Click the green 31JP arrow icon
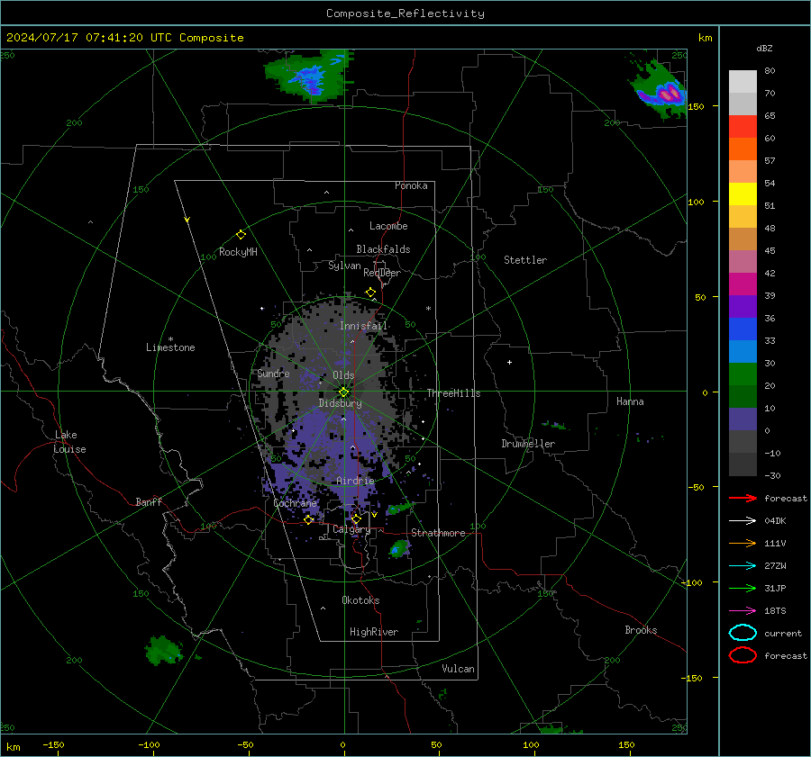This screenshot has width=811, height=757. click(x=743, y=588)
